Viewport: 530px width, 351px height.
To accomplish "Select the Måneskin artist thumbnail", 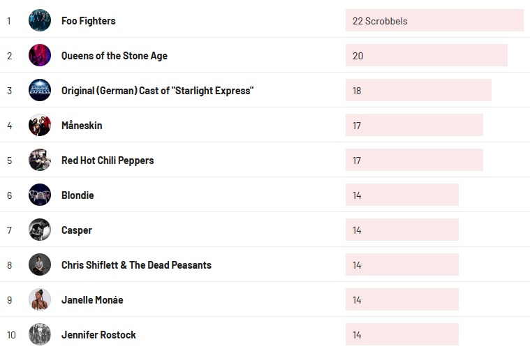I will coord(40,125).
